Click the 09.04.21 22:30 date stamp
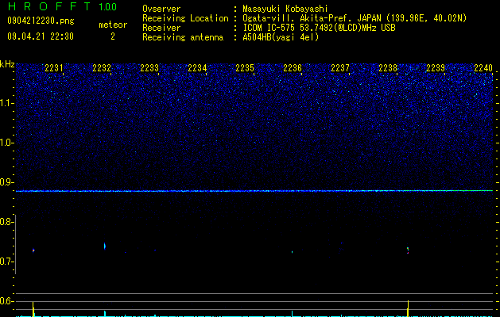Viewport: 500px width, 317px height. (41, 36)
